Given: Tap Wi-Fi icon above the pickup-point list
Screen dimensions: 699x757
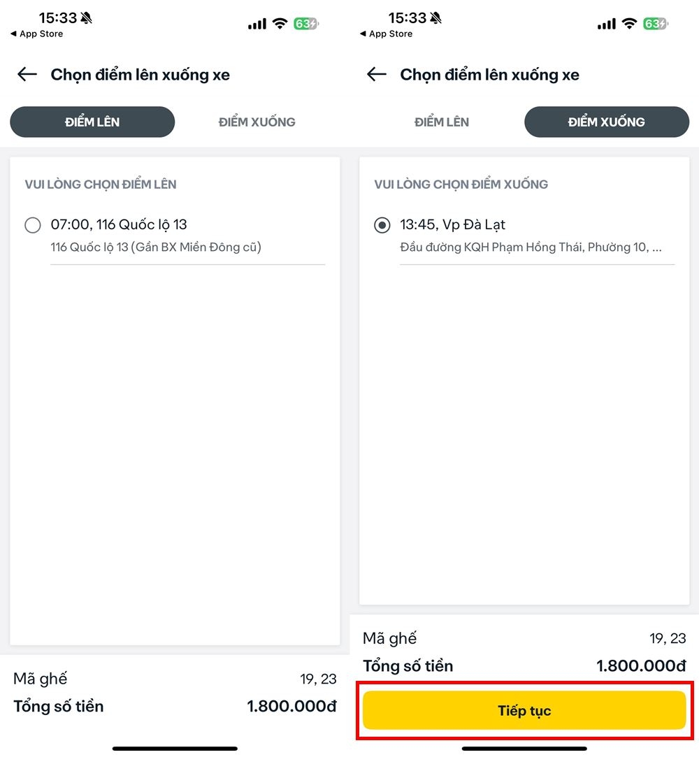Looking at the screenshot, I should coord(280,24).
